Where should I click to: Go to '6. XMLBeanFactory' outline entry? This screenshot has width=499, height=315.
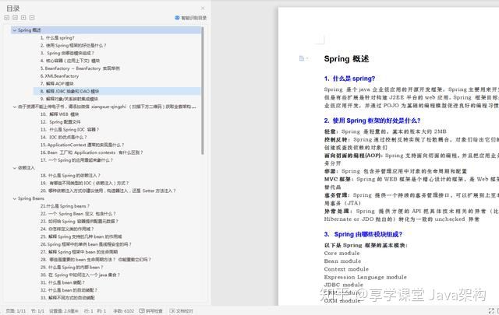[x=59, y=76]
